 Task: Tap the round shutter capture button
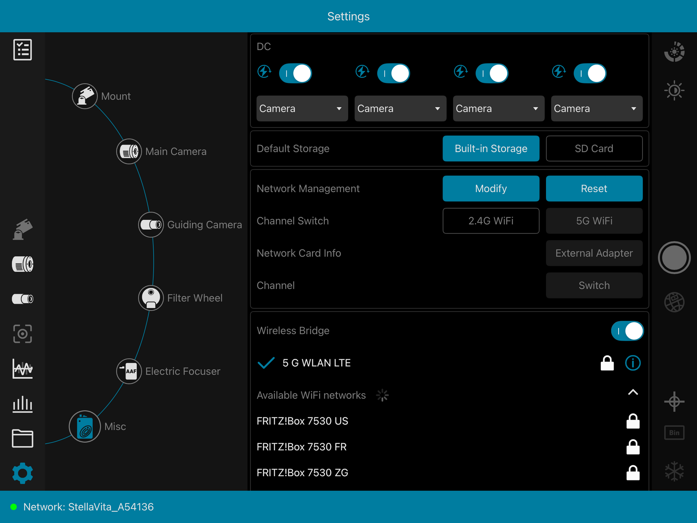pyautogui.click(x=674, y=258)
